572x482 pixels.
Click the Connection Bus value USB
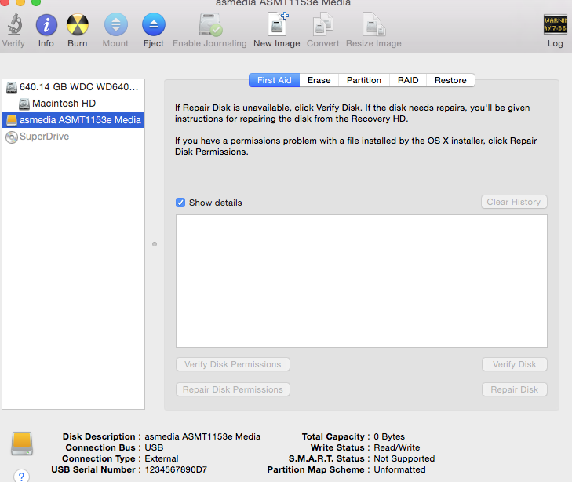(154, 447)
